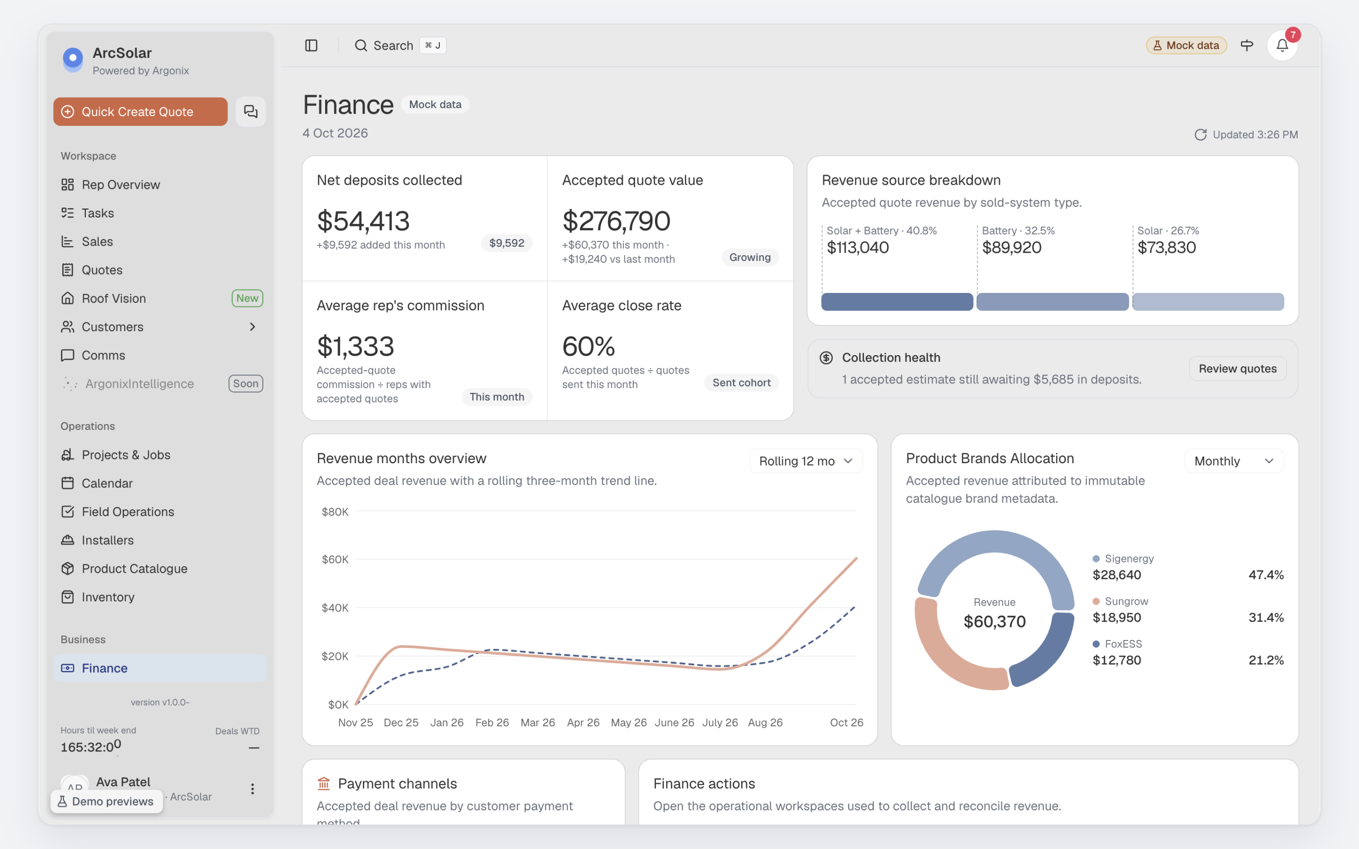Click the Demo previews button
This screenshot has height=849, width=1359.
[107, 801]
